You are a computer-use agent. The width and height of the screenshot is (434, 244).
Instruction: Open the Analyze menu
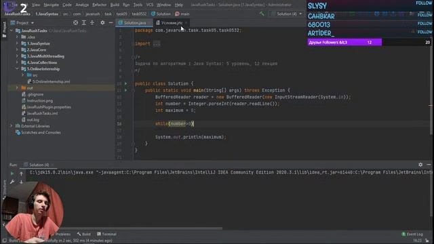coord(82,5)
